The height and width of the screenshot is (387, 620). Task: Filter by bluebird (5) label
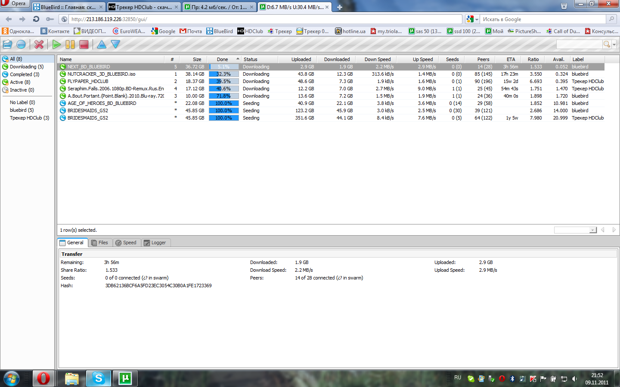point(22,110)
